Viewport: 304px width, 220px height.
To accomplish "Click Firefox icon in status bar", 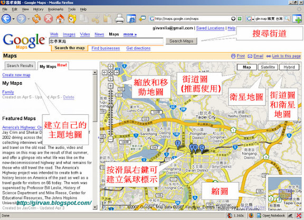I will pyautogui.click(x=251, y=216).
